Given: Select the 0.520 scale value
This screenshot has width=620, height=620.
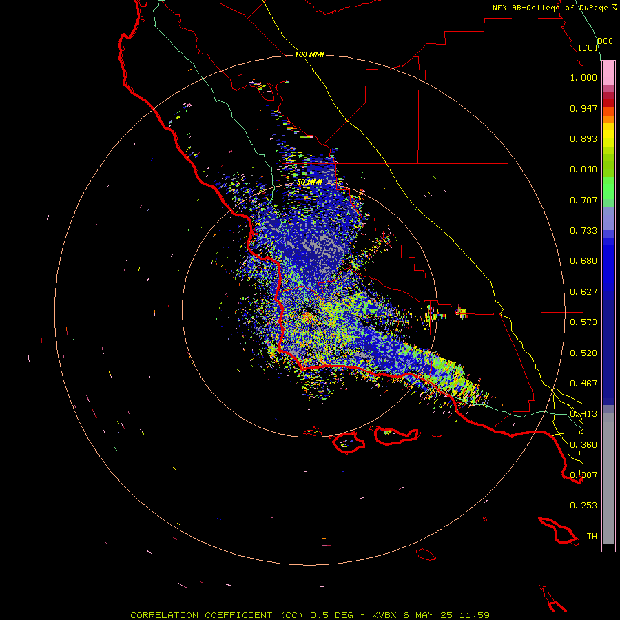Looking at the screenshot, I should coord(583,353).
